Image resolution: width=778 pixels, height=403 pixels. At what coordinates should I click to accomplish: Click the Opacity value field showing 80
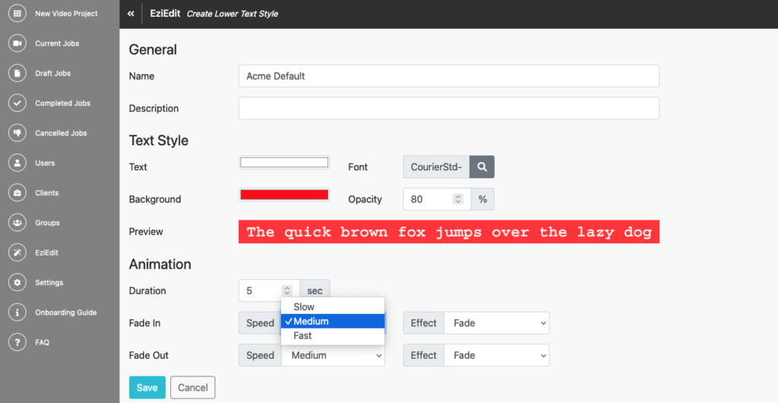pyautogui.click(x=437, y=199)
